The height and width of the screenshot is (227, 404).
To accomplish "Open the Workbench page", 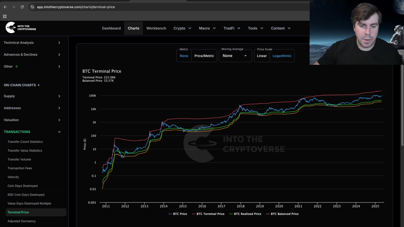I will (x=156, y=28).
